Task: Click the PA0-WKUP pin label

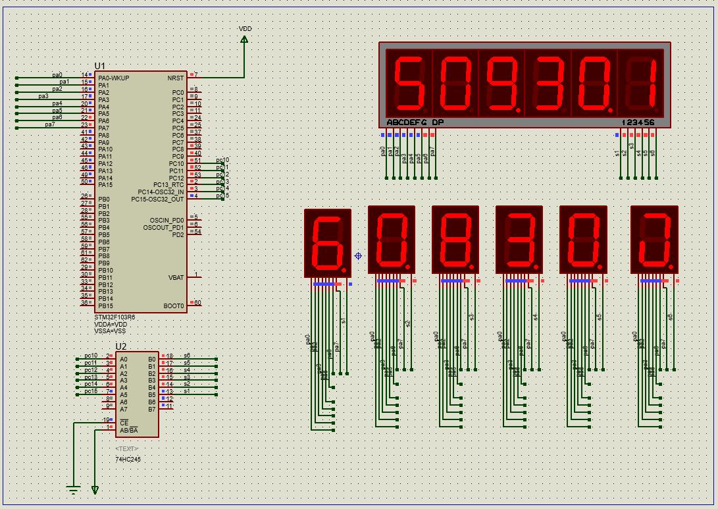Action: coord(114,78)
